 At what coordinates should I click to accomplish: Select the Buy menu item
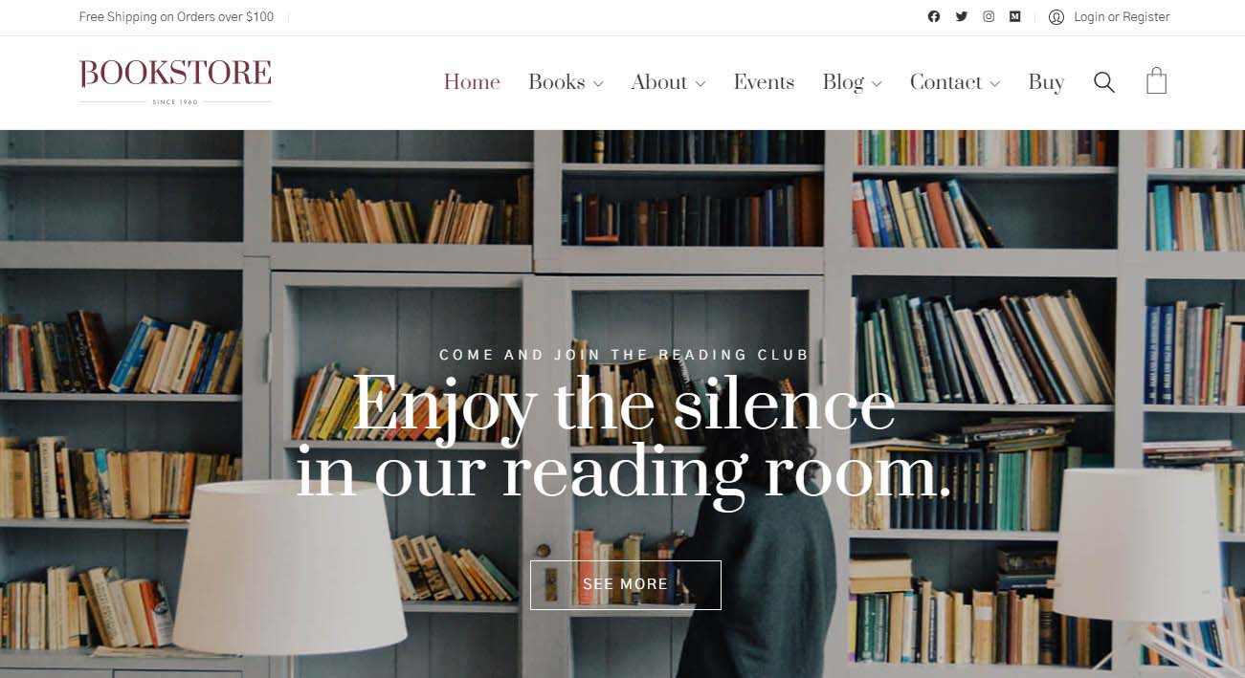point(1046,83)
